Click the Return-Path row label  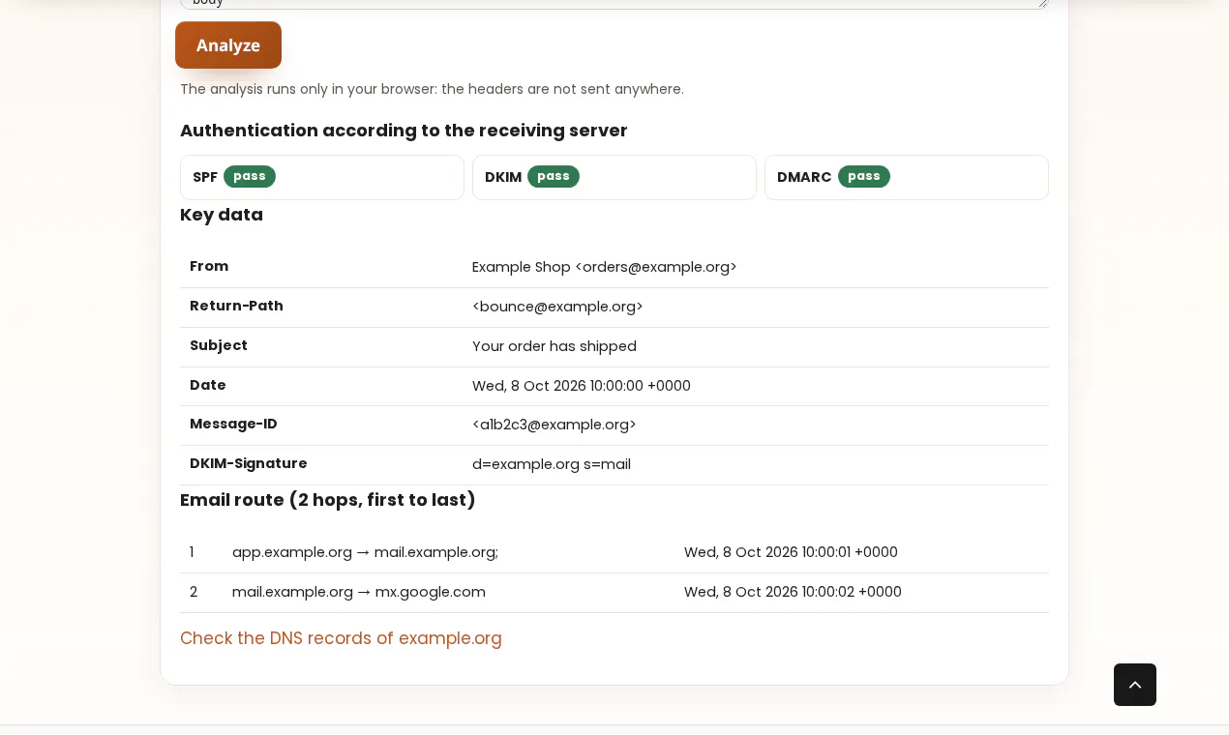click(x=236, y=306)
